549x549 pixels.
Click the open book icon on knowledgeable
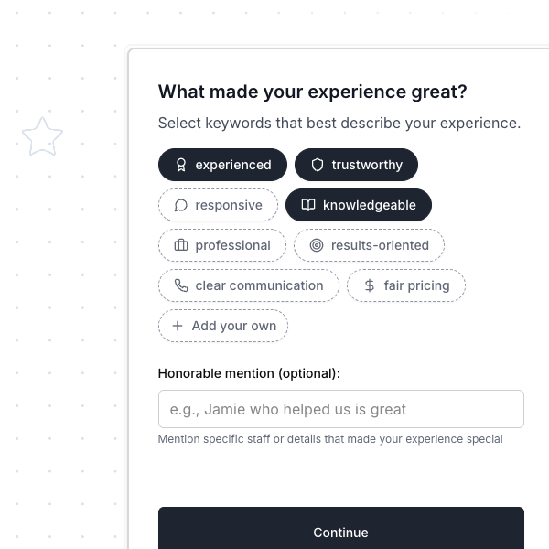(x=309, y=205)
